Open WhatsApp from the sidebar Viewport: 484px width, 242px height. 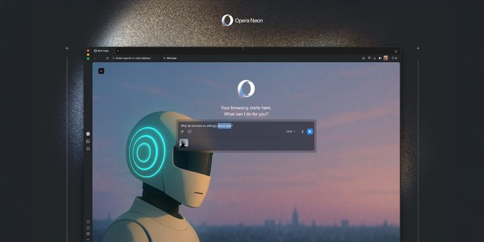point(88,141)
